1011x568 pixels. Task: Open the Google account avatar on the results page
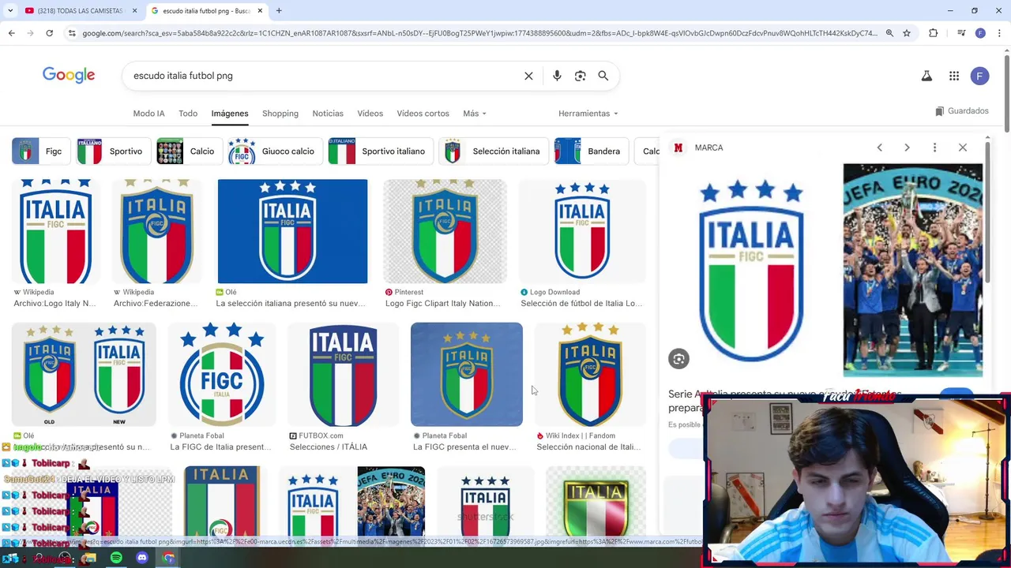(x=979, y=76)
